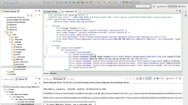This screenshot has height=105, width=188.
Task: Collapse the main folder tree node
Action: click(7, 34)
